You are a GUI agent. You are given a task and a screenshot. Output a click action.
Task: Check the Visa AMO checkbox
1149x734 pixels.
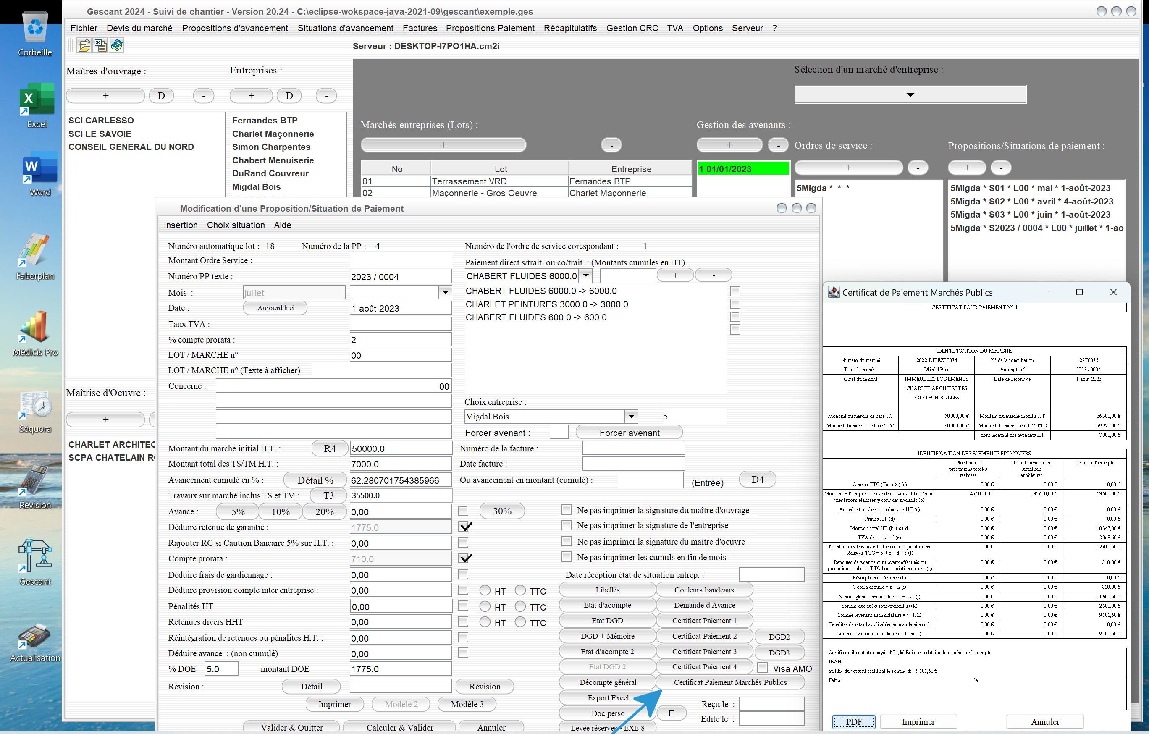[x=763, y=668]
